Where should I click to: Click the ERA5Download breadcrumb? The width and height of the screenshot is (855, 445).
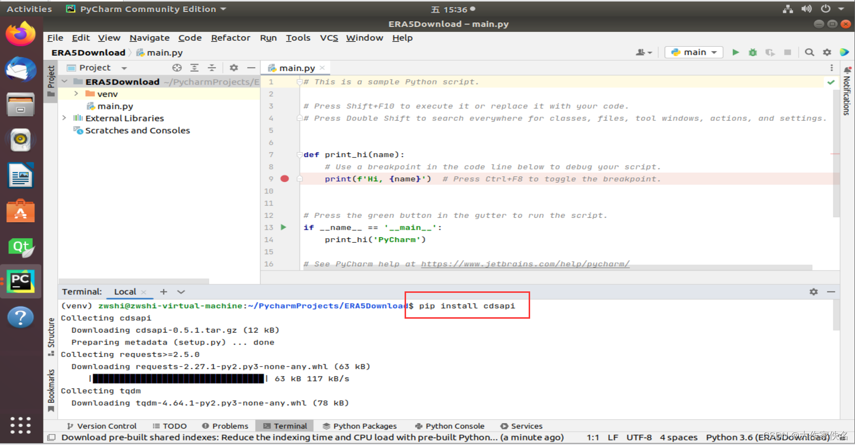click(x=88, y=53)
